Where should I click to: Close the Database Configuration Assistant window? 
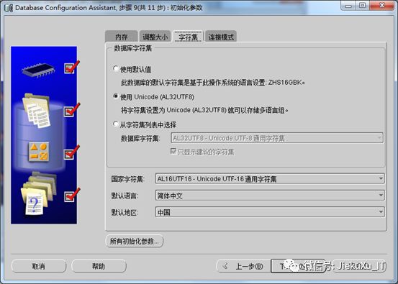382,6
